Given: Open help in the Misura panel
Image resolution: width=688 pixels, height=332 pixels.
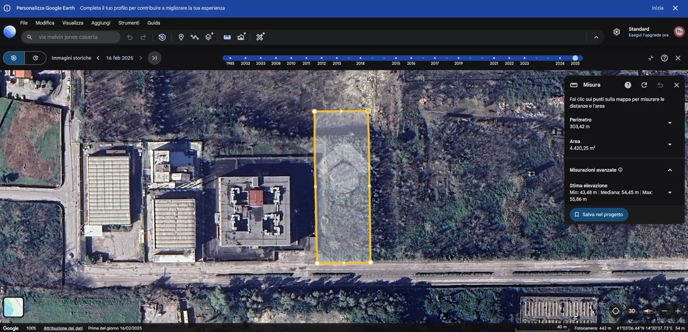Looking at the screenshot, I should tap(628, 85).
